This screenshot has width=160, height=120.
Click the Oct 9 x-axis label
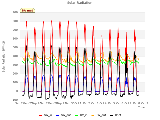tap(145, 103)
